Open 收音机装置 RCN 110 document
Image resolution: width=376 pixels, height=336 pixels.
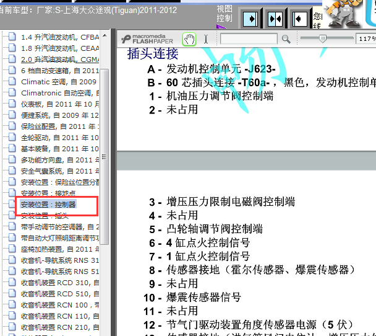point(60,316)
